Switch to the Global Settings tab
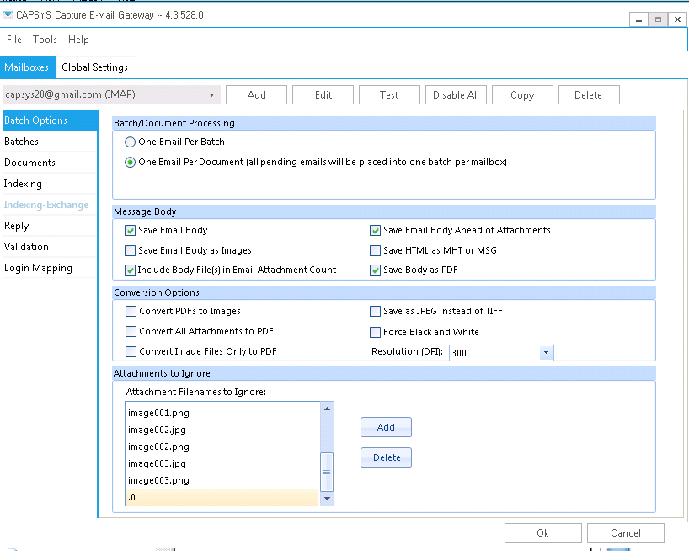The height and width of the screenshot is (551, 689). tap(95, 67)
